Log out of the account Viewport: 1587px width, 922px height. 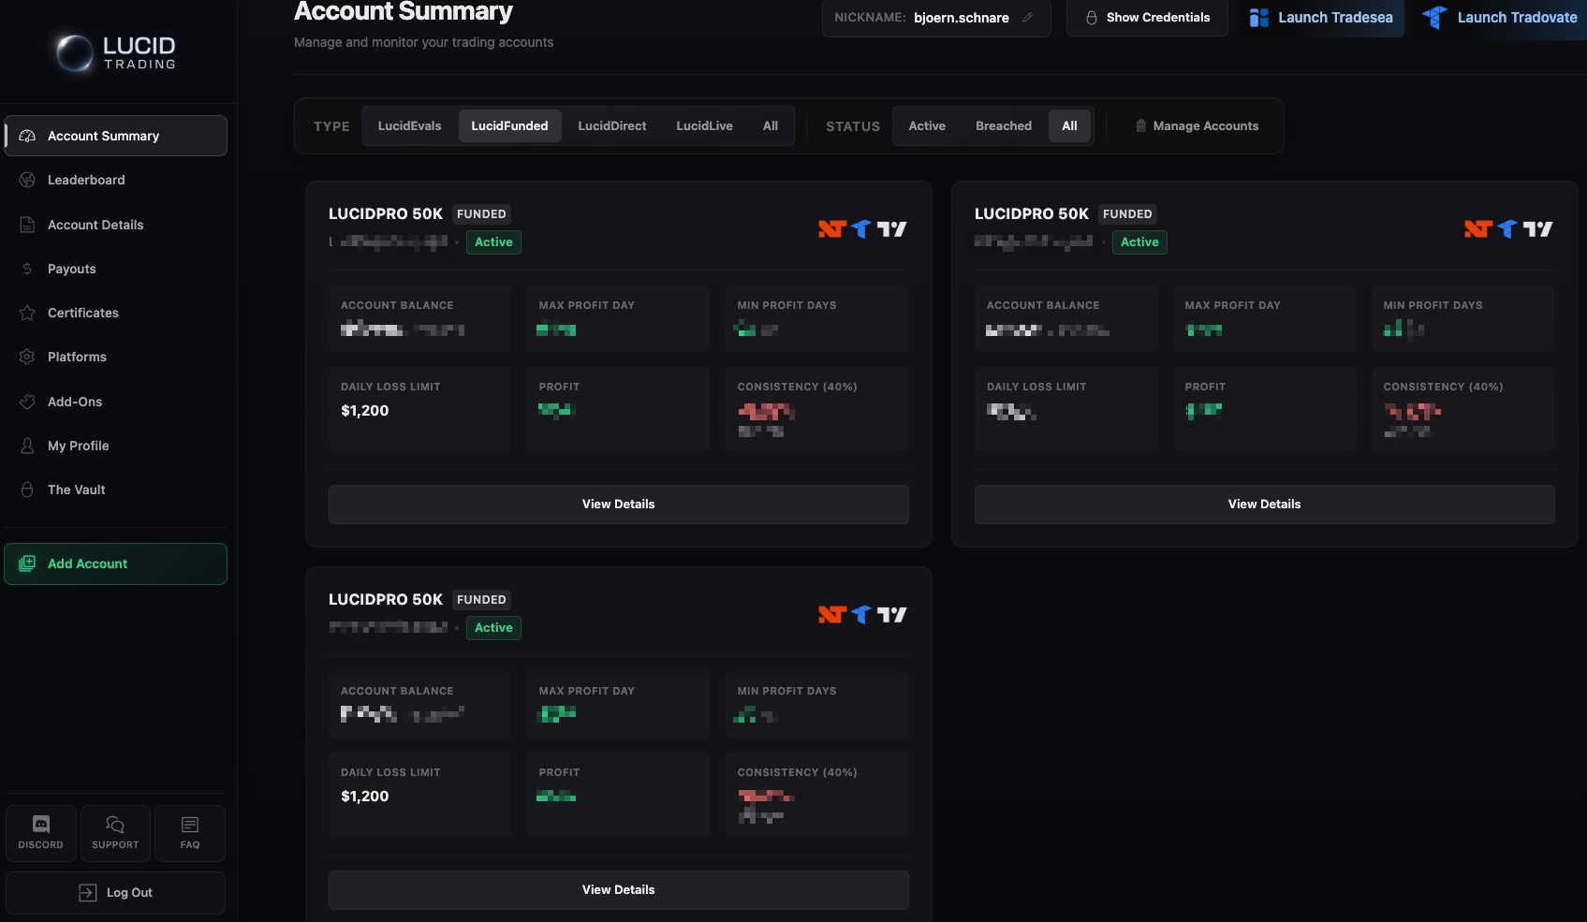[x=116, y=893]
